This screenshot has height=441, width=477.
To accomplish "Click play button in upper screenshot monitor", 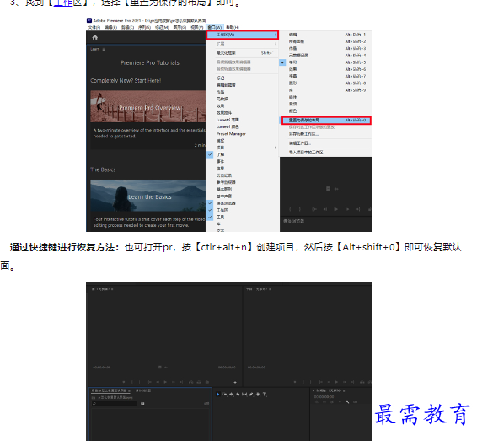I will tap(336, 209).
